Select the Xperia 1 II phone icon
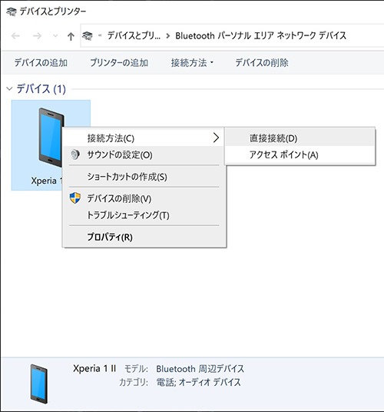The width and height of the screenshot is (384, 412). pos(51,138)
